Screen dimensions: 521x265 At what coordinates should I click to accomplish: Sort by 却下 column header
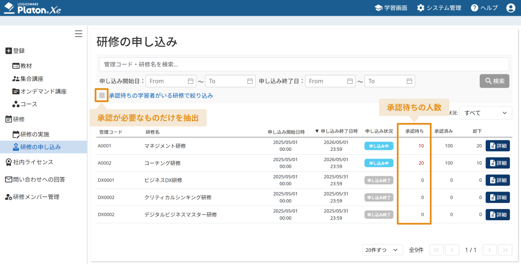coord(477,132)
